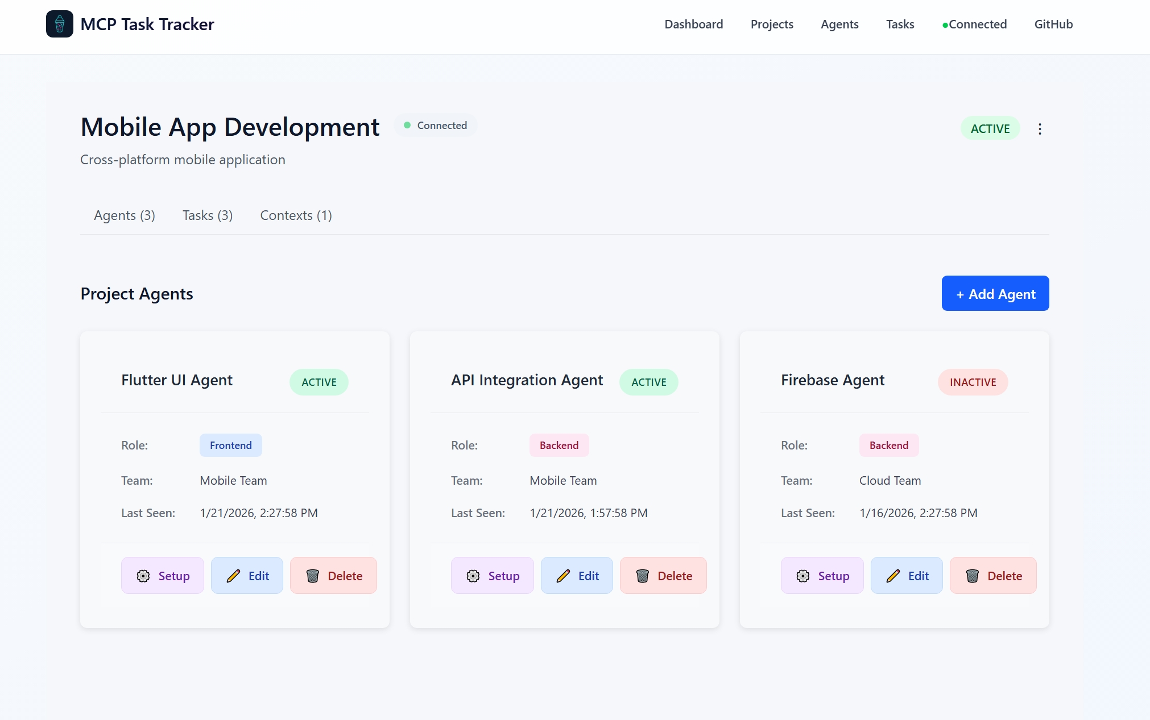Click the MCP Task Tracker logo icon

pos(59,24)
